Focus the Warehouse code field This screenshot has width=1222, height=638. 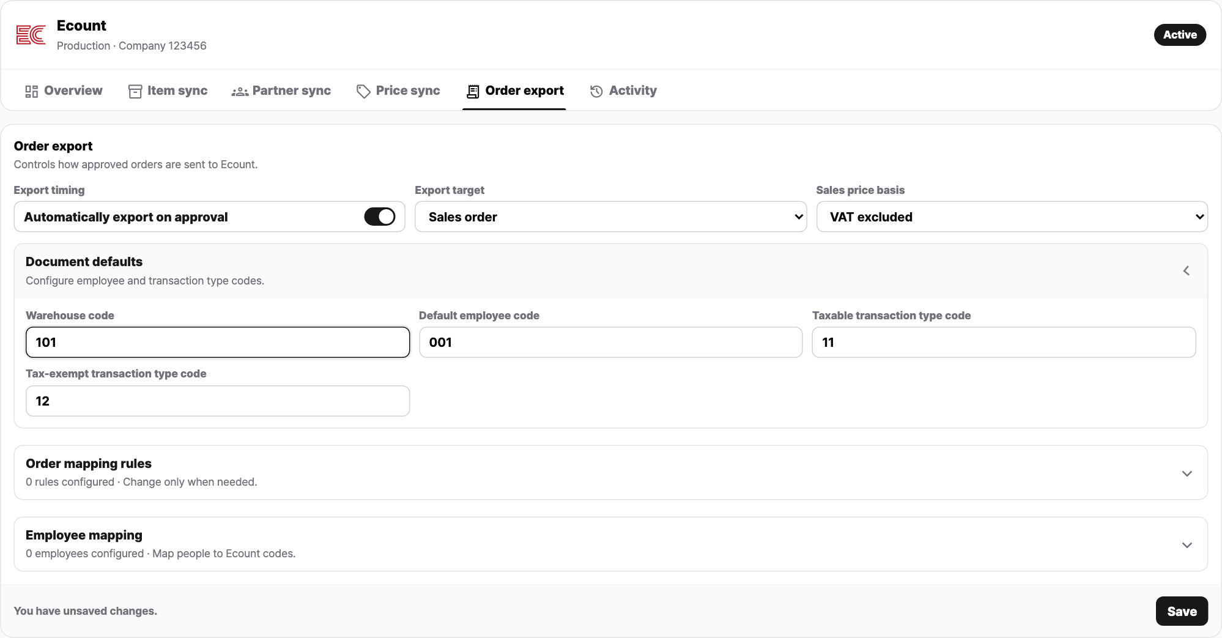pos(218,342)
